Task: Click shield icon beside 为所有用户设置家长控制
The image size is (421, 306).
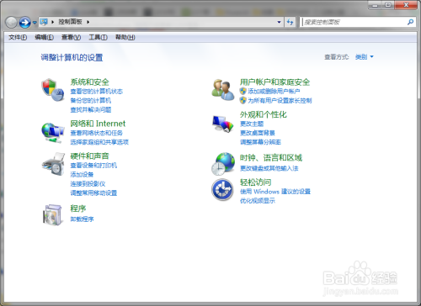Action: (x=242, y=100)
